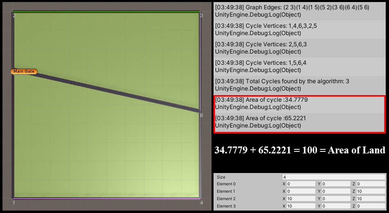Click Element 2 X field
The image size is (389, 213).
301,199
